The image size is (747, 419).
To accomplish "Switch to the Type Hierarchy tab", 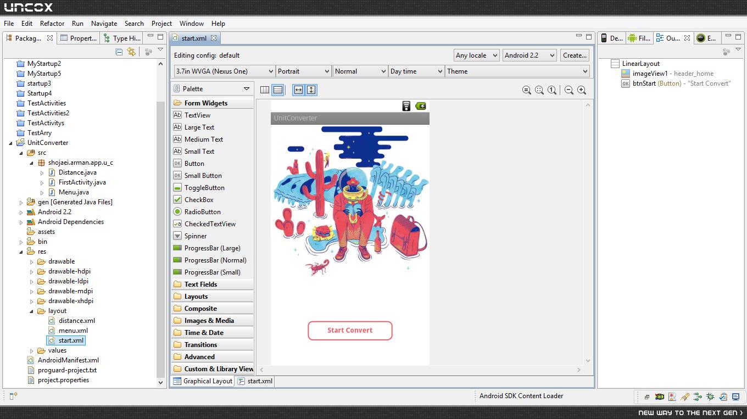I will click(122, 38).
